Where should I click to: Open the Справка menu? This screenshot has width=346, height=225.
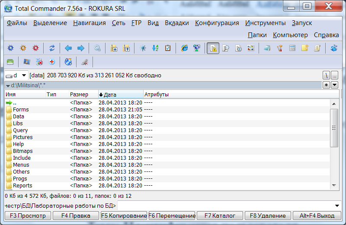tap(327, 35)
